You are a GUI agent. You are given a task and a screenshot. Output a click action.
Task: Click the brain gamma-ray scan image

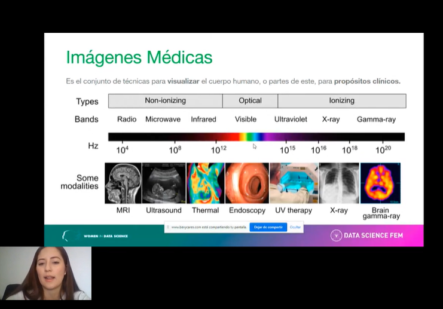(x=380, y=183)
